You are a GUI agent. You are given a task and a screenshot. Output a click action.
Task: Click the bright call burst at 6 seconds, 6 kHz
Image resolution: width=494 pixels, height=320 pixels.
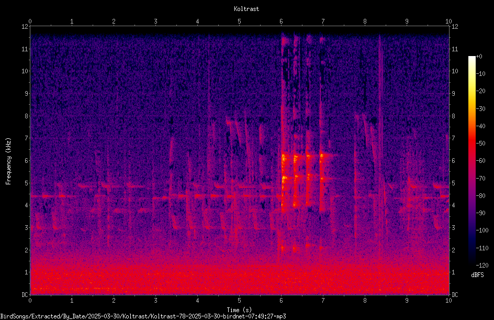(x=284, y=158)
